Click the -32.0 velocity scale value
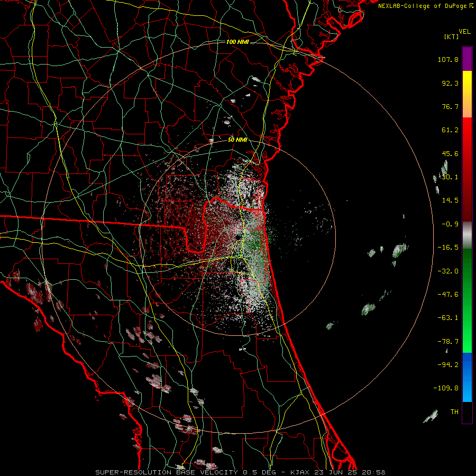Viewport: 476px width, 476px height. point(448,271)
